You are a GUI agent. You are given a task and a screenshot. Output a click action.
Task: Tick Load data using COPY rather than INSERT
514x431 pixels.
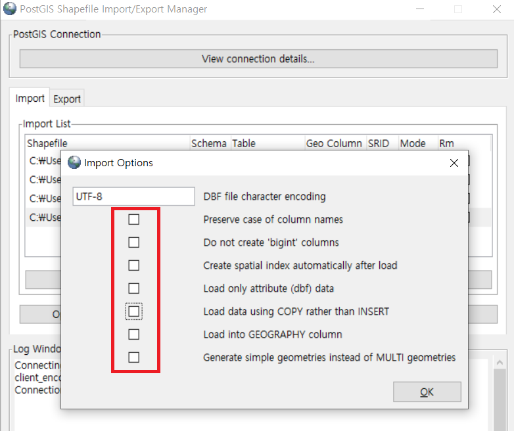(x=133, y=311)
